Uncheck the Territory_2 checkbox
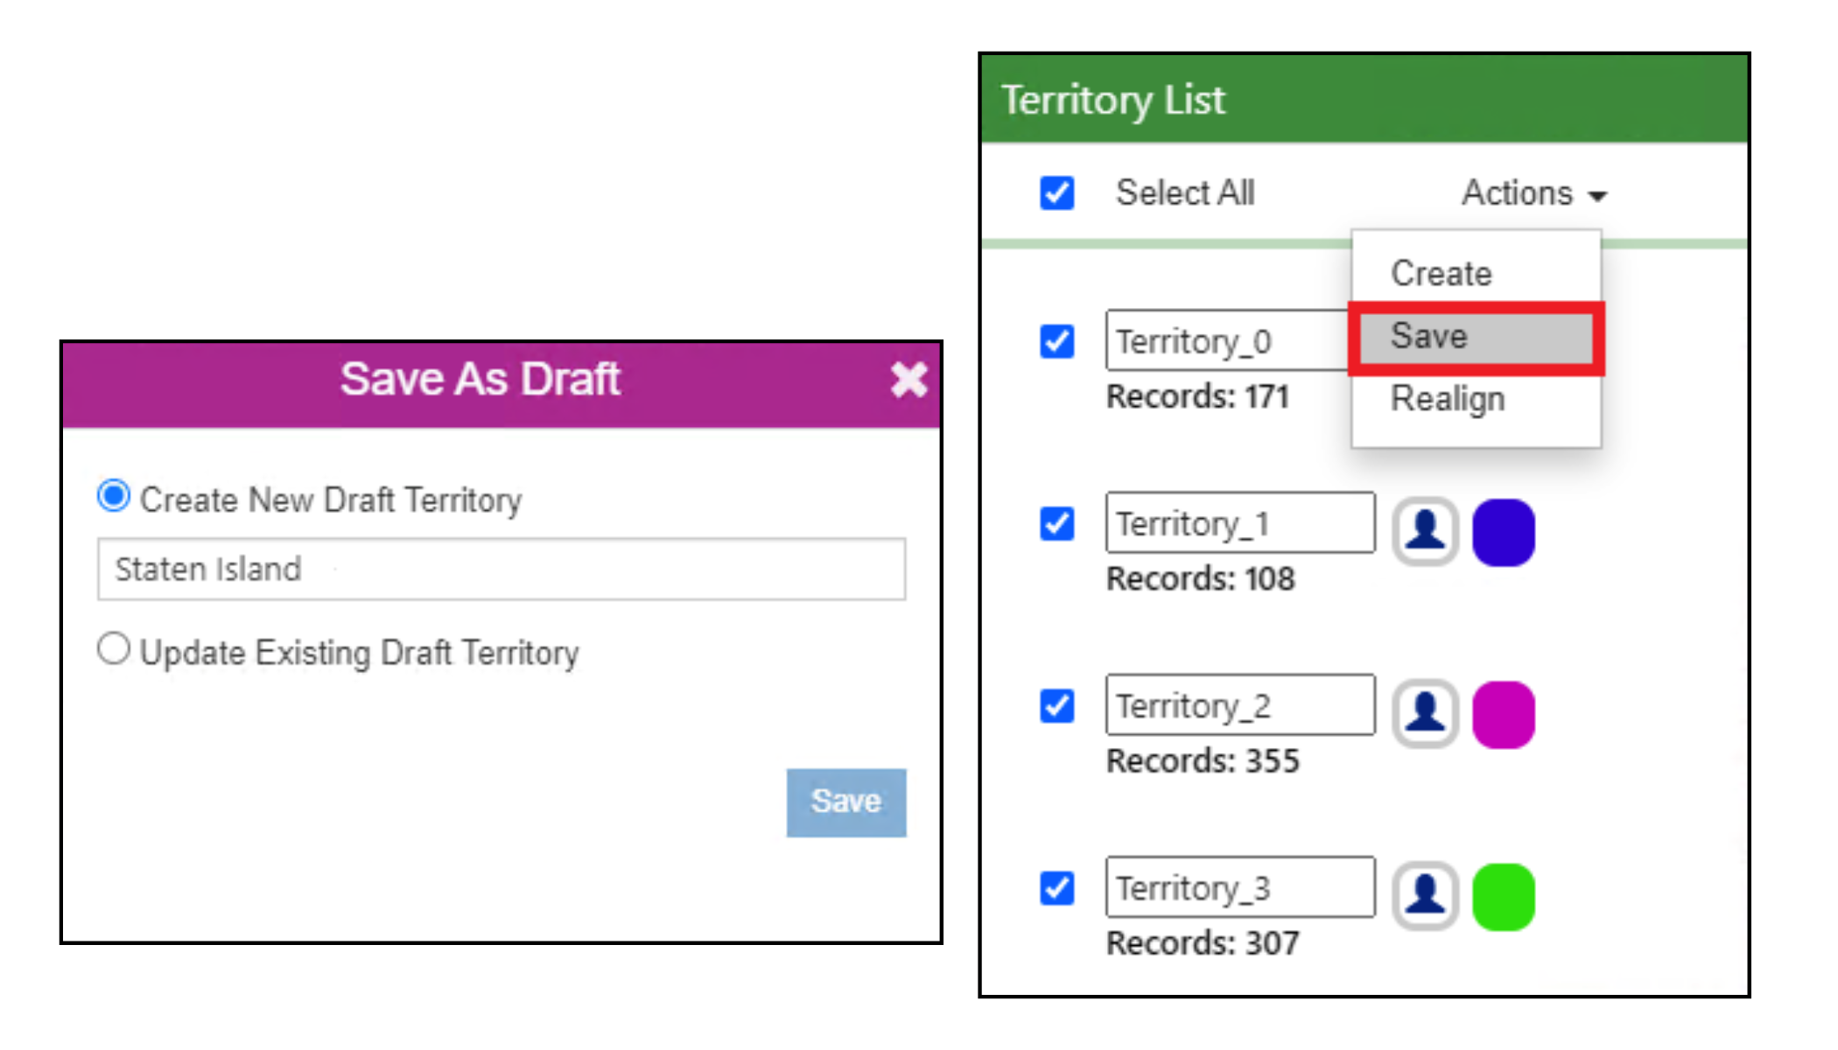The width and height of the screenshot is (1838, 1050). pos(1056,706)
